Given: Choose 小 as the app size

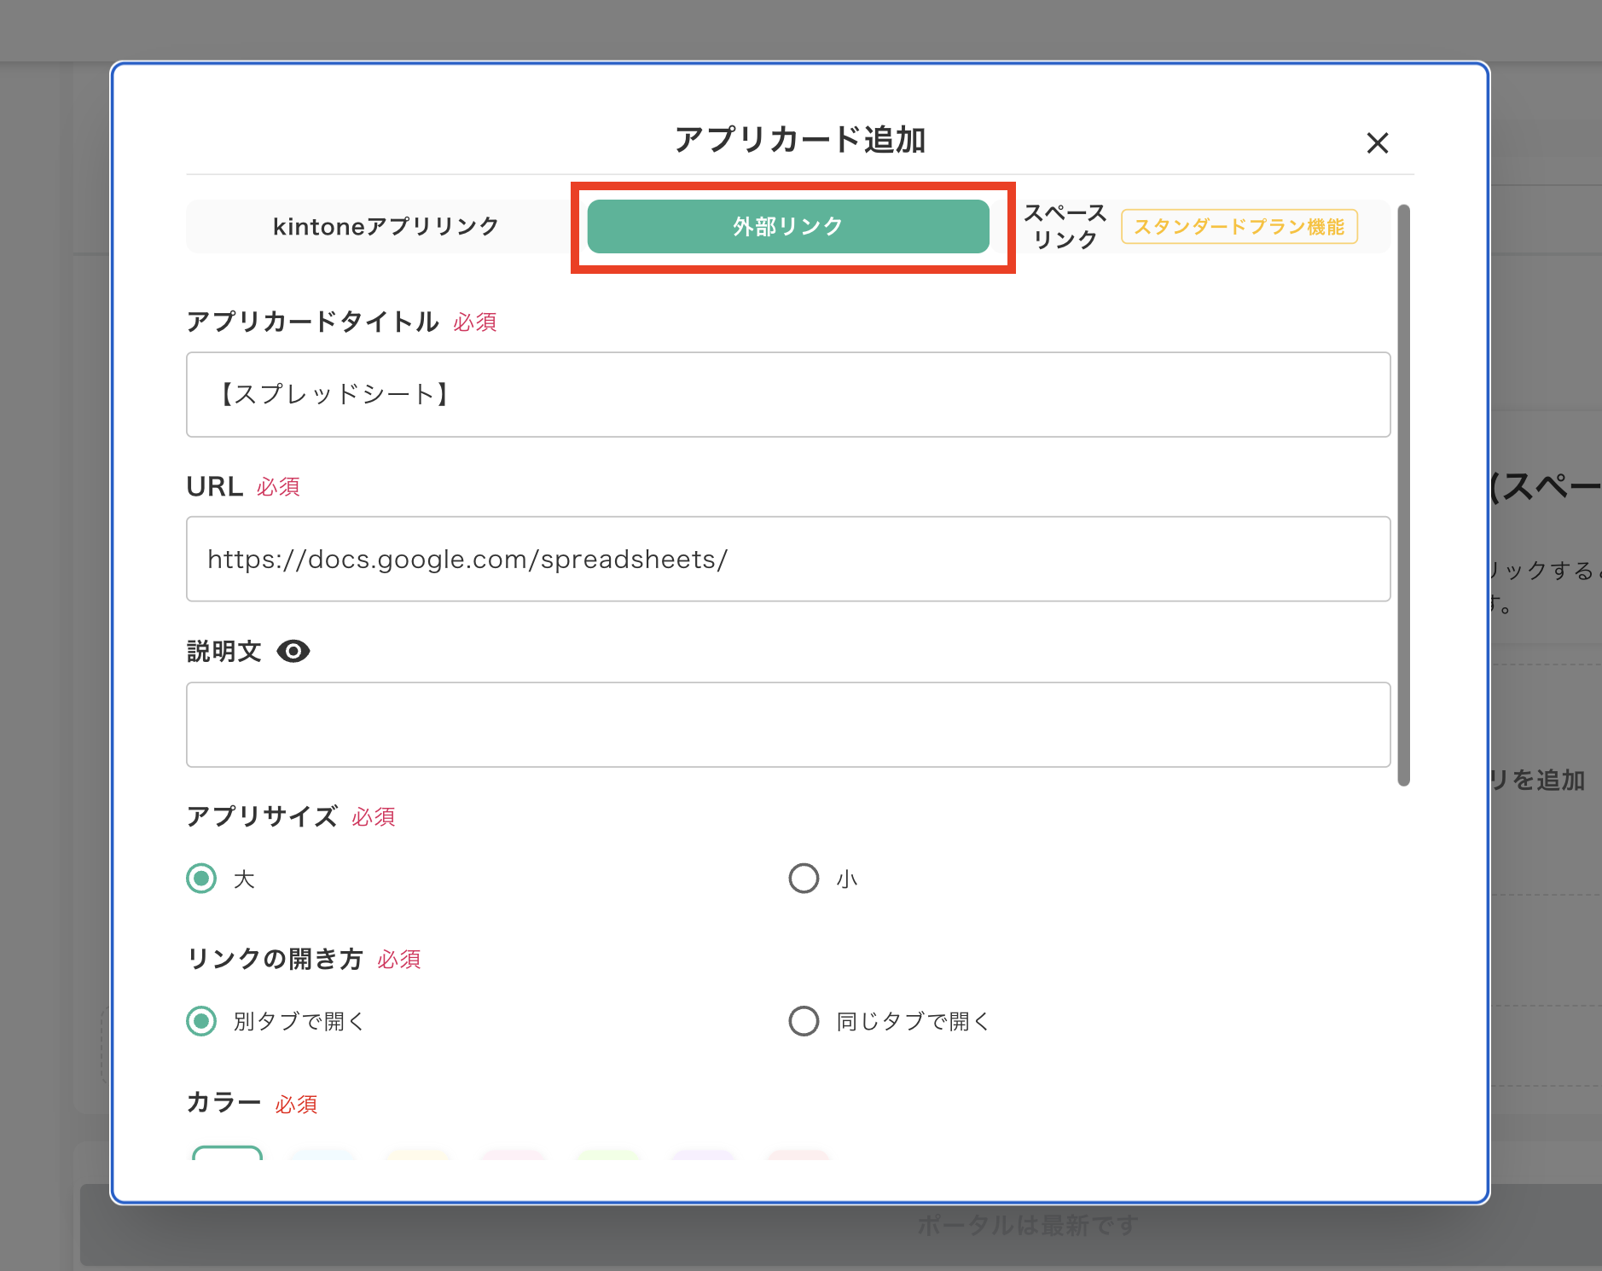Looking at the screenshot, I should (x=803, y=879).
